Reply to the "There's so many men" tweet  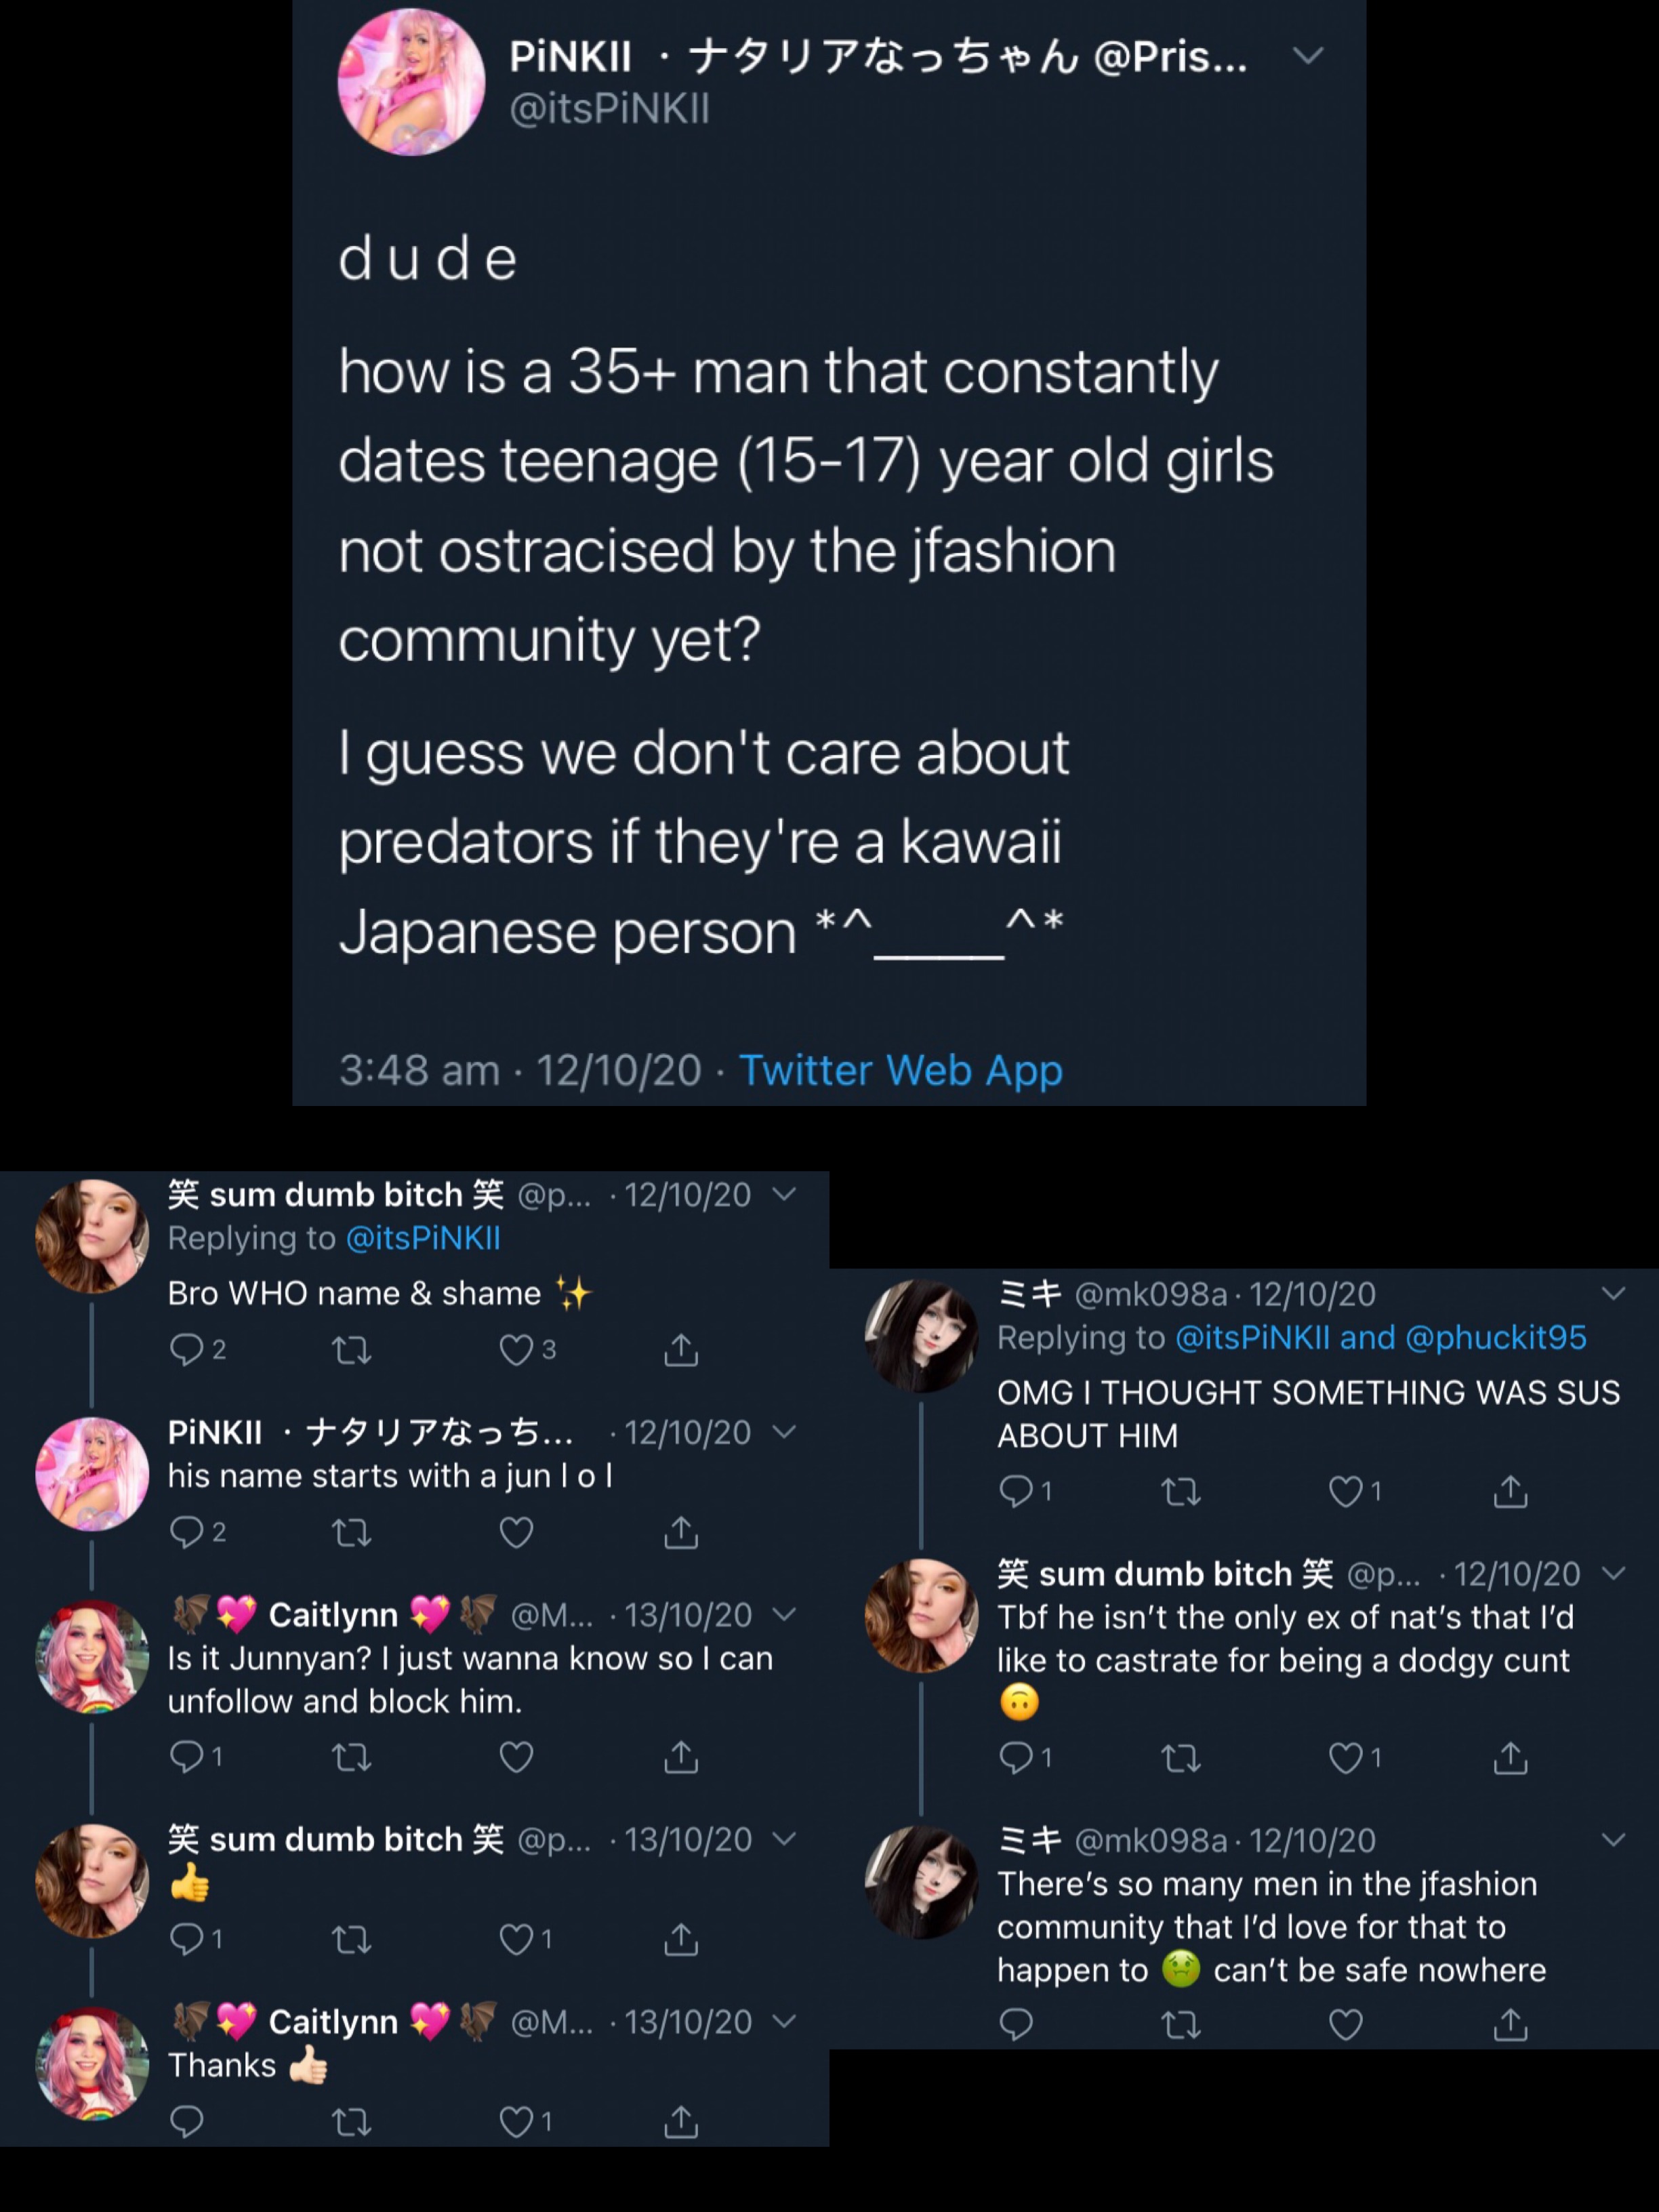(1016, 2024)
